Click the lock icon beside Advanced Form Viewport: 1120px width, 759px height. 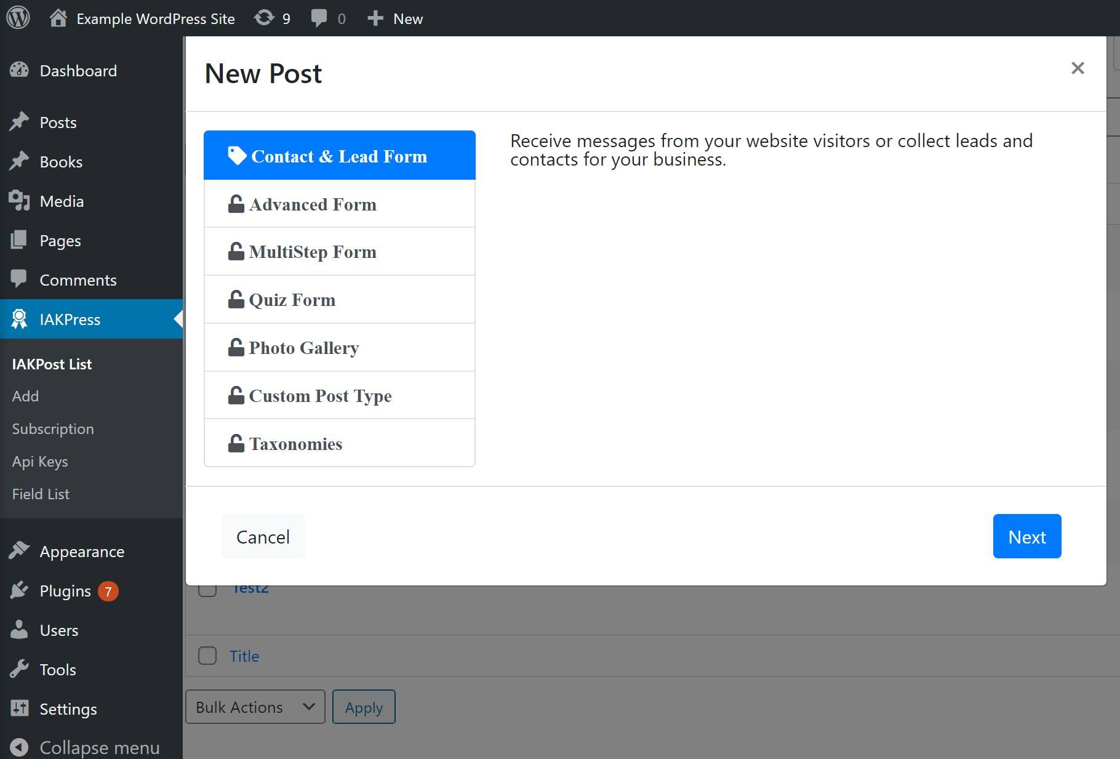(x=236, y=204)
